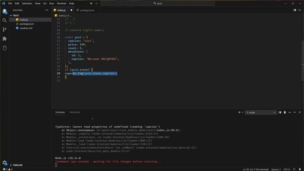Open the Selection menu

(27, 3)
